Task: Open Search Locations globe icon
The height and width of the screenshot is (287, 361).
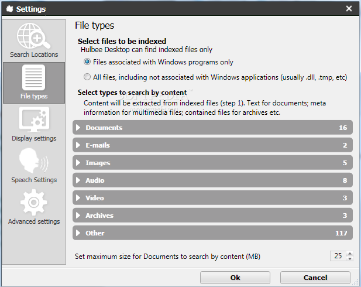Action: [34, 37]
